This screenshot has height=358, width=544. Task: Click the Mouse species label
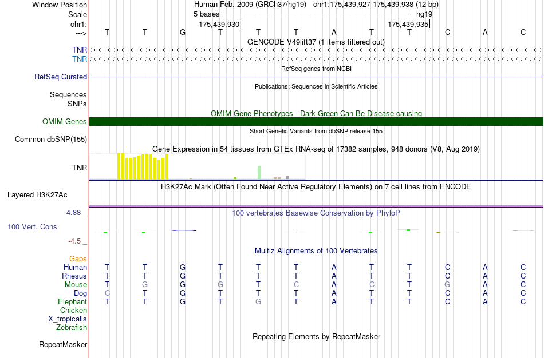pos(76,285)
